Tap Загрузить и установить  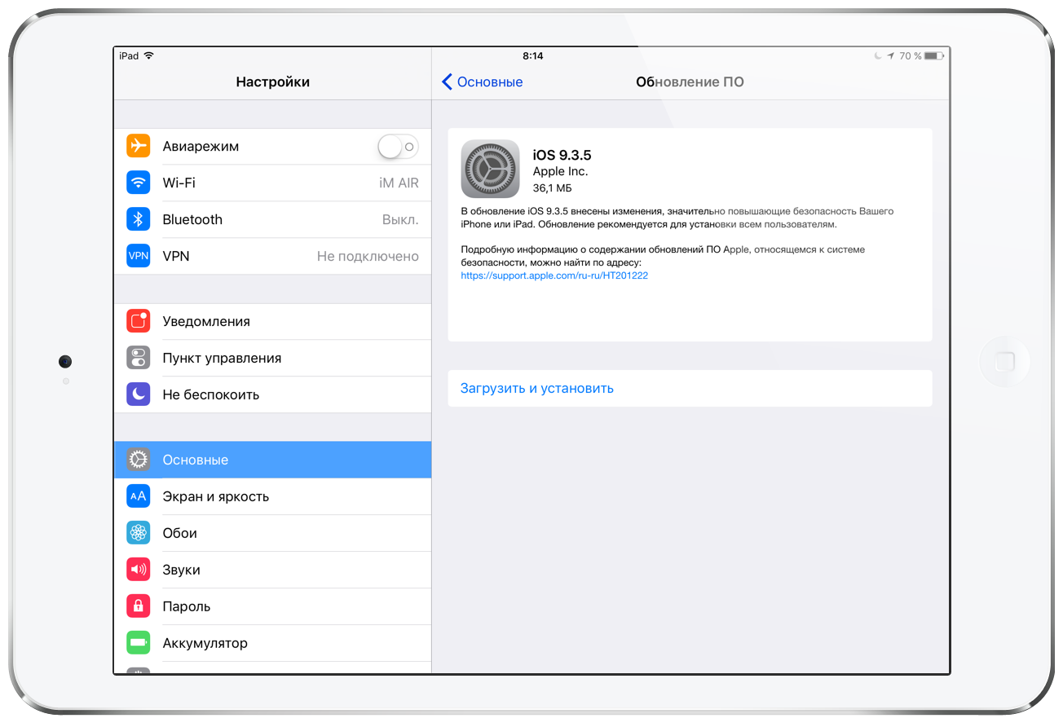coord(536,388)
